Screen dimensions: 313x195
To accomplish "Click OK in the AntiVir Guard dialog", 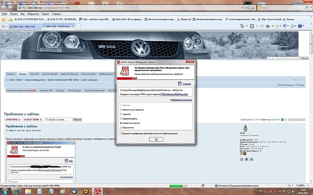I will coord(156,139).
